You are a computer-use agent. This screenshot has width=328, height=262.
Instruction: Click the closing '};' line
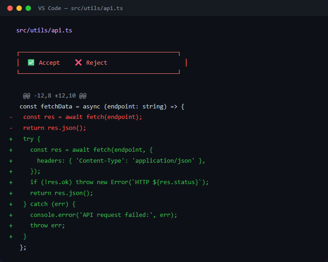pos(23,247)
